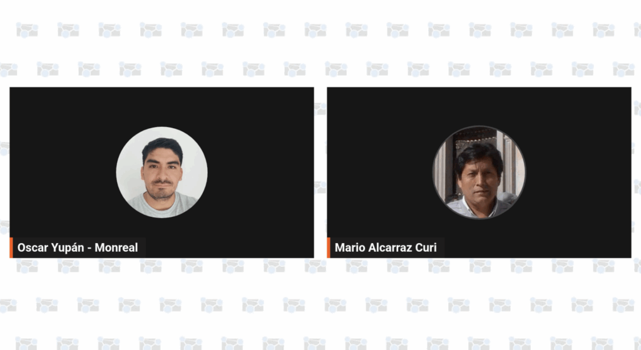The image size is (641, 350).
Task: Click the word "Curi" in the right tile
Action: (426, 247)
